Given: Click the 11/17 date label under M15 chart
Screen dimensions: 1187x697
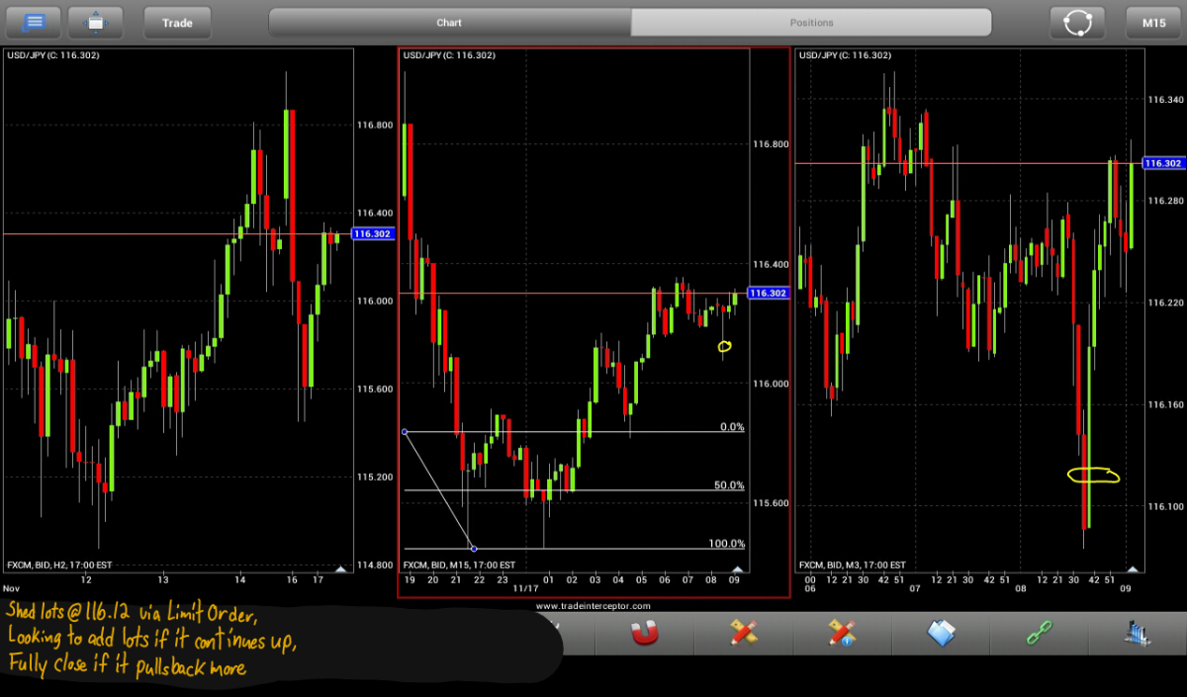Looking at the screenshot, I should coord(524,590).
